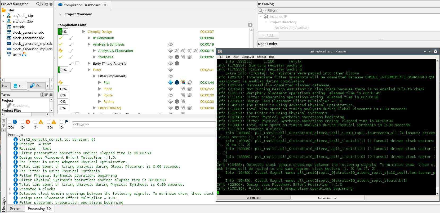
Task: Click the stop compilation button in Compilation Flow
Action: pyautogui.click(x=250, y=25)
